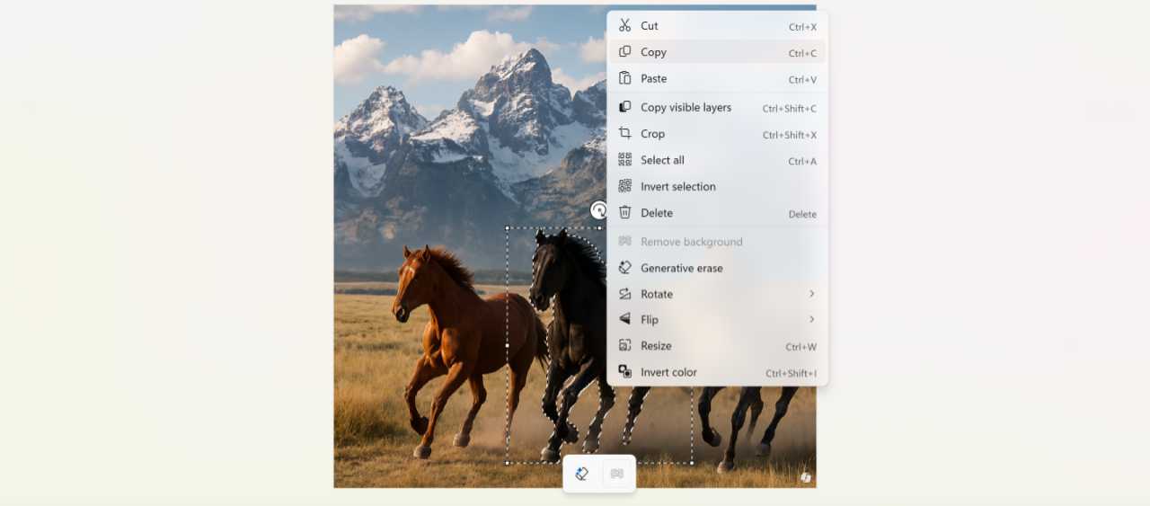Choose Delete from the context menu

click(x=717, y=213)
